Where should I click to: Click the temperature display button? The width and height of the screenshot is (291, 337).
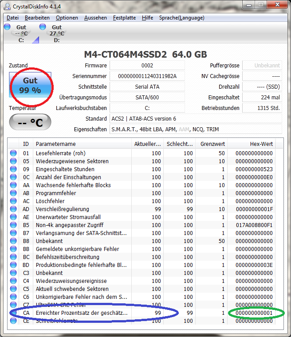coord(30,122)
